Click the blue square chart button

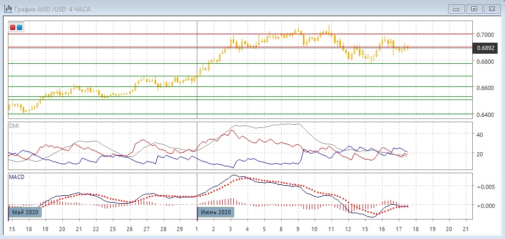click(x=20, y=27)
